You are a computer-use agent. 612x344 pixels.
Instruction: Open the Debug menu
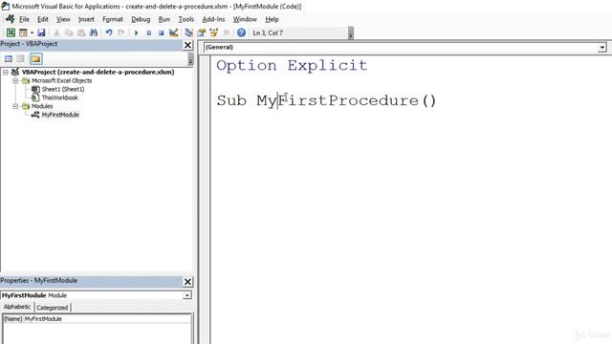(x=141, y=19)
